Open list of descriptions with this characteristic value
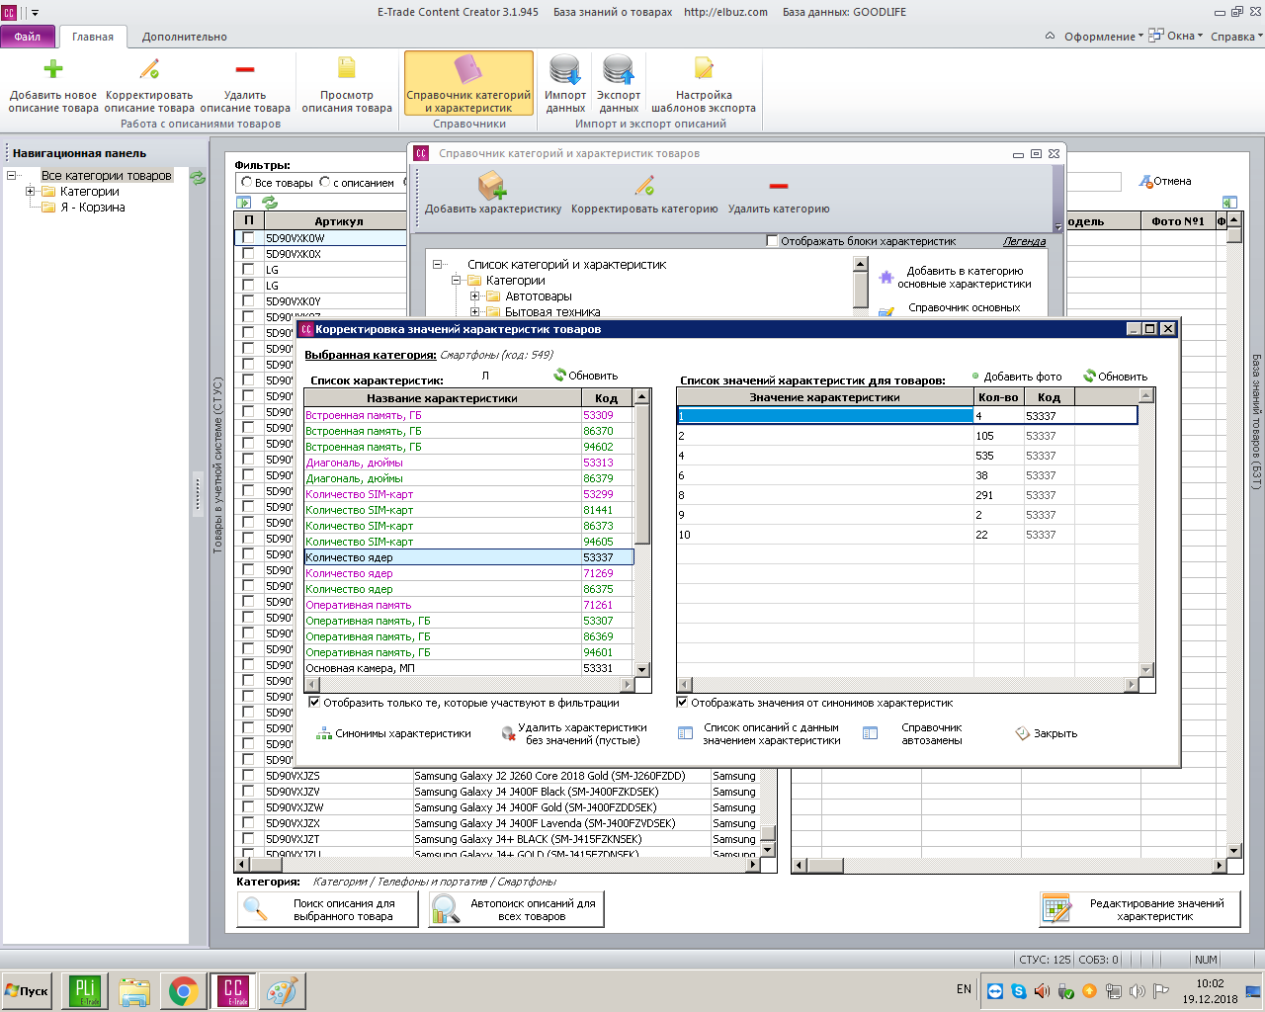The width and height of the screenshot is (1265, 1012). [x=761, y=733]
